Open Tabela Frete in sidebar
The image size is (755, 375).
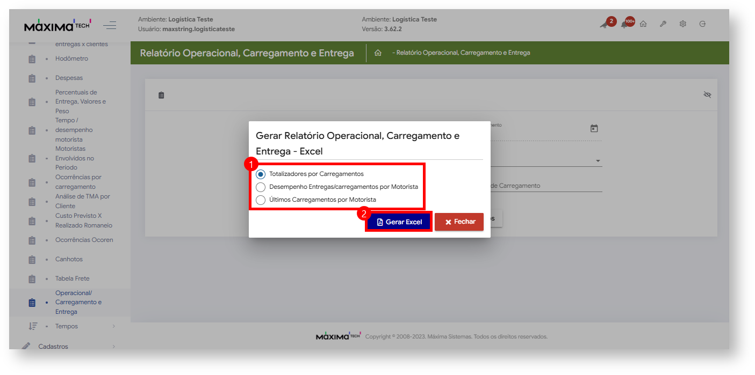(73, 278)
